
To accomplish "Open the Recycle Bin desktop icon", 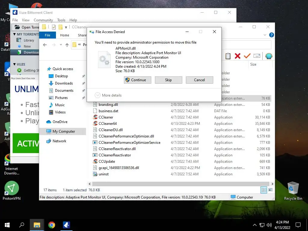I will coord(293,190).
